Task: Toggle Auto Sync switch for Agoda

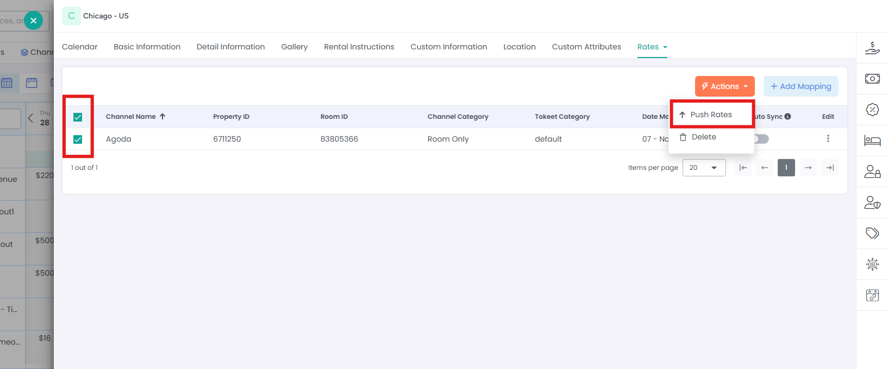Action: pyautogui.click(x=761, y=139)
